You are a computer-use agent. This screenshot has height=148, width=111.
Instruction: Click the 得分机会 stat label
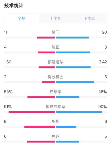pyautogui.click(x=55, y=77)
